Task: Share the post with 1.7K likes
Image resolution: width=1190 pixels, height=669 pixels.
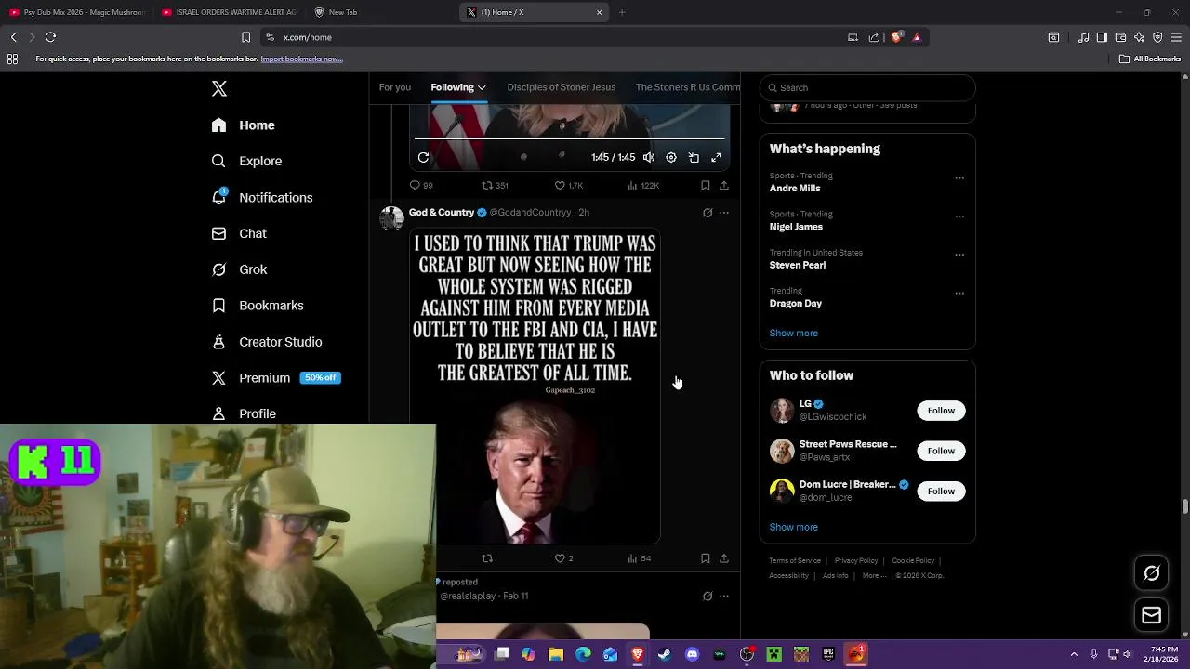Action: 723,186
